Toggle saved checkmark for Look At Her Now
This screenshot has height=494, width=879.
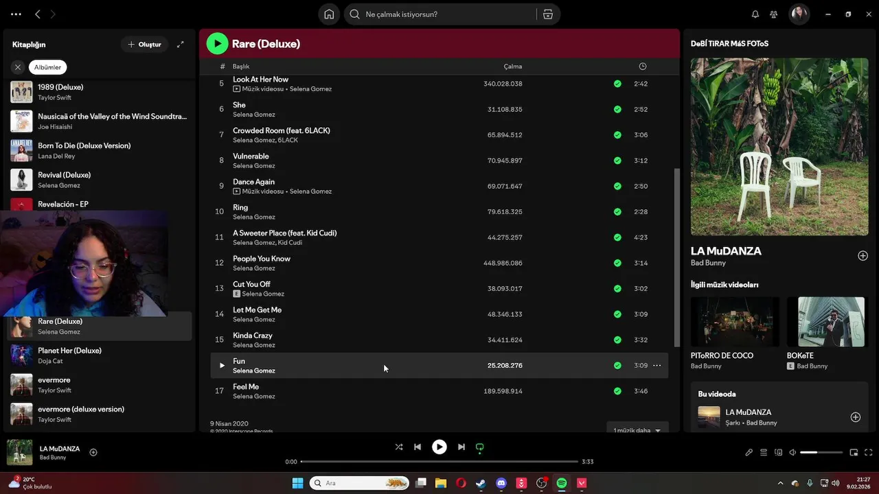point(617,84)
